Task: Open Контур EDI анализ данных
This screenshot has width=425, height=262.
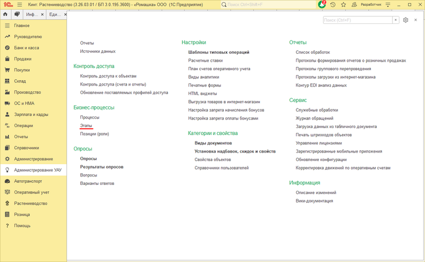Action: 321,86
